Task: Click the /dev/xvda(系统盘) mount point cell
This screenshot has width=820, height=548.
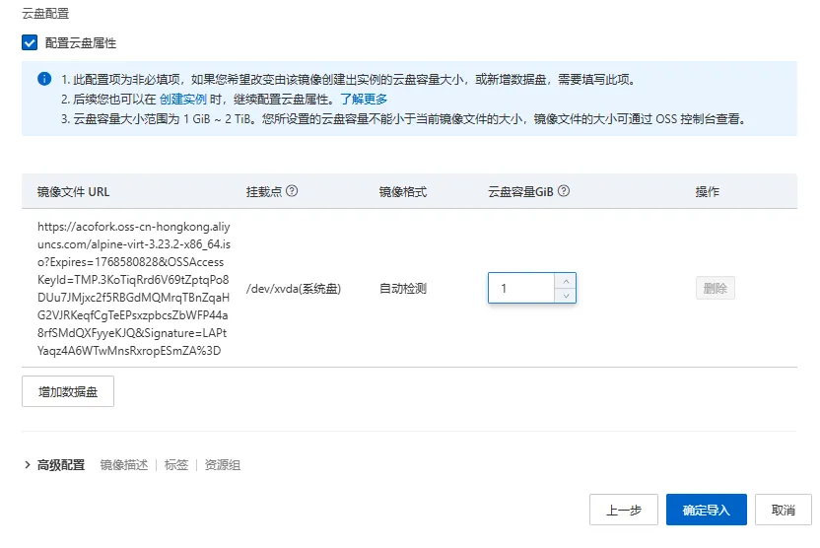Action: tap(294, 289)
